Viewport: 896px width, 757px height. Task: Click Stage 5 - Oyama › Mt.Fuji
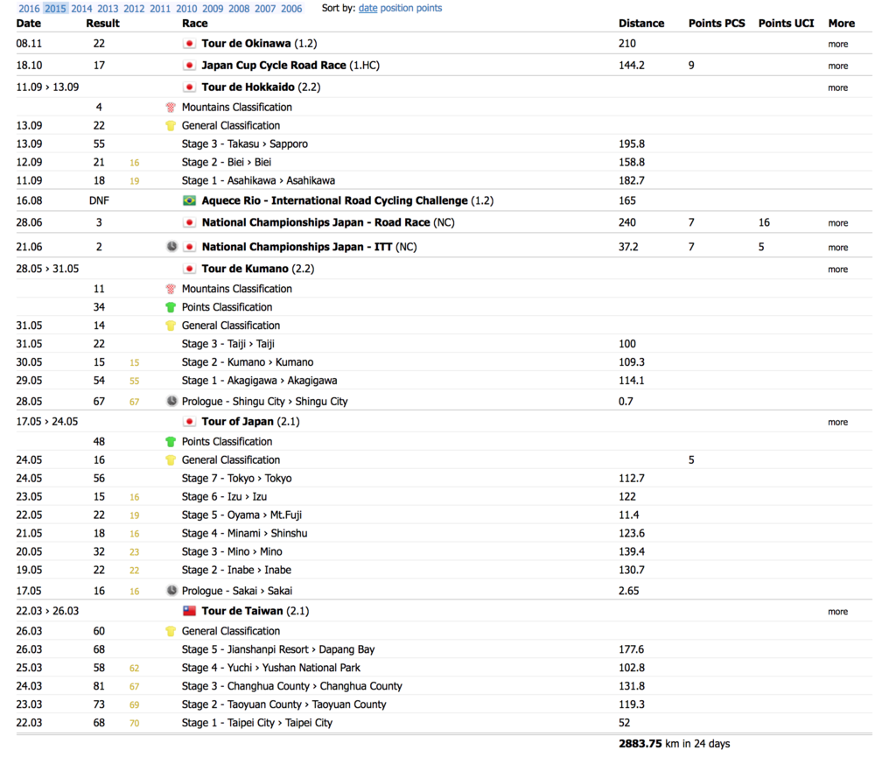(241, 515)
